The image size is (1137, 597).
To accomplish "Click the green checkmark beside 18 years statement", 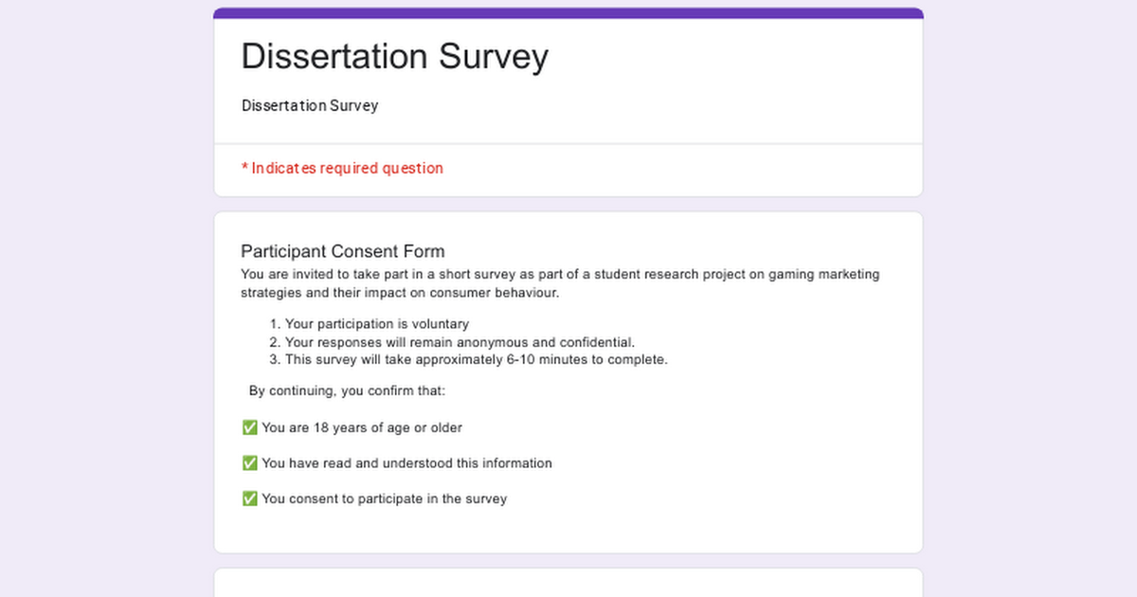I will 249,428.
